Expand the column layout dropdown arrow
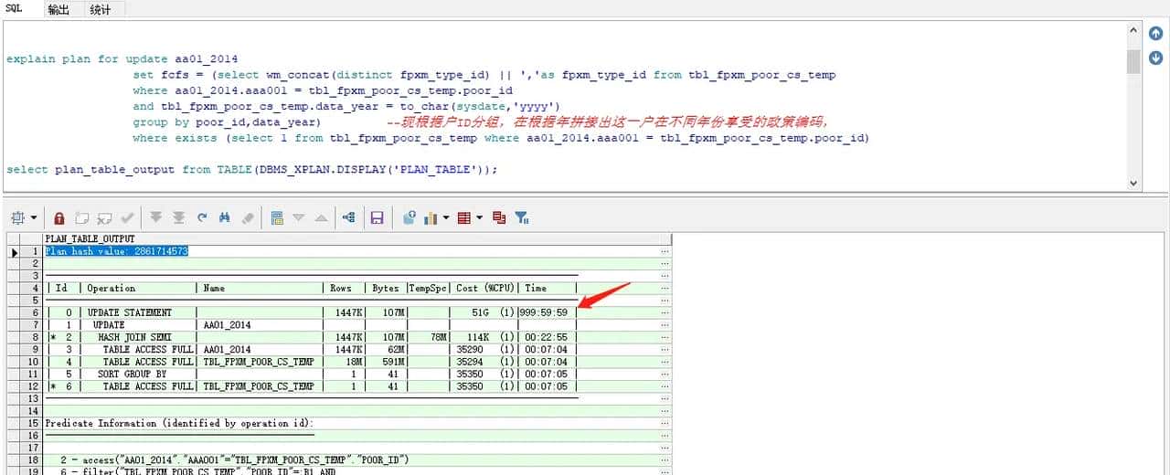The width and height of the screenshot is (1170, 475). click(480, 218)
